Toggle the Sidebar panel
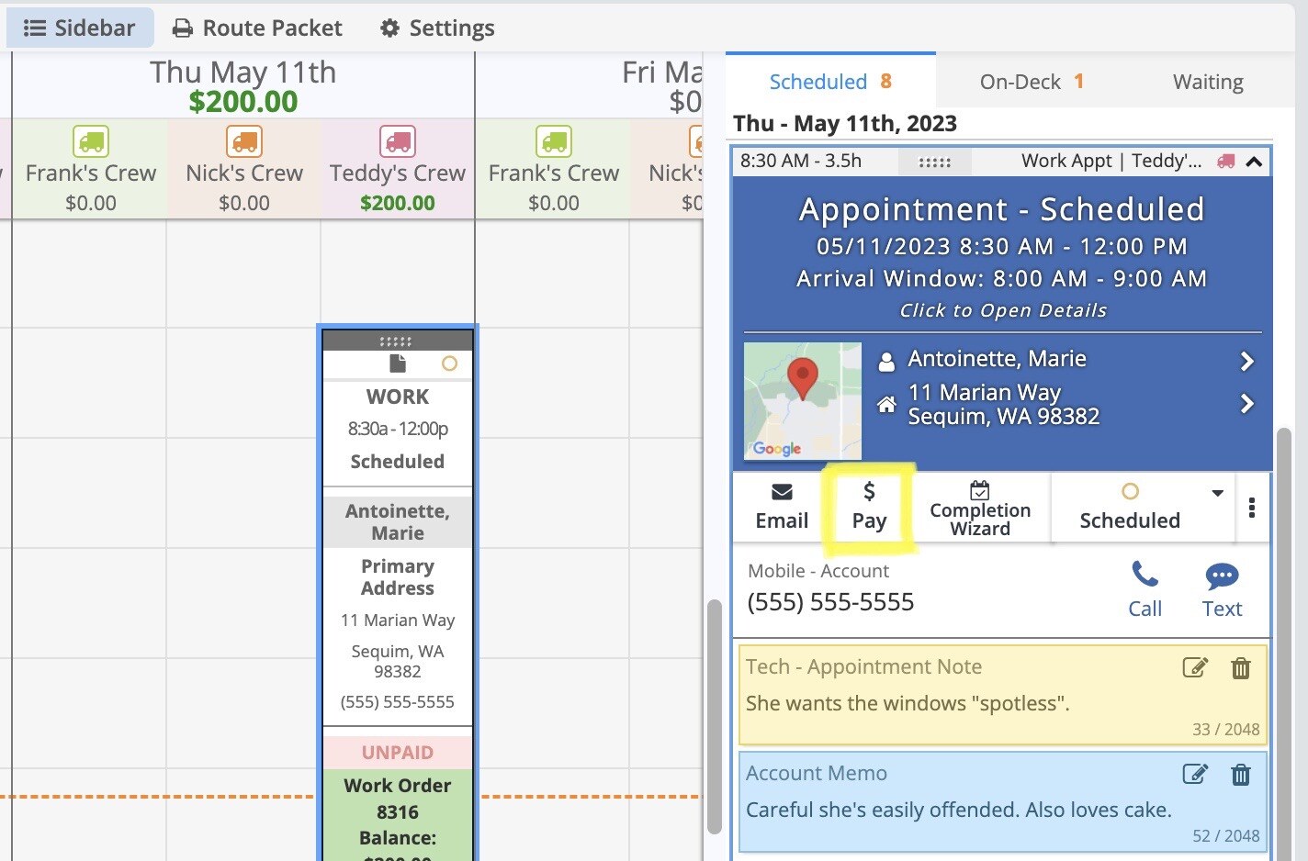 80,28
